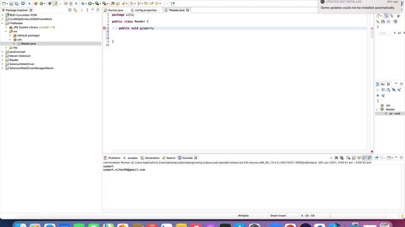Viewport: 405px width, 227px height.
Task: Click the All link in Task List
Action: coord(399,33)
